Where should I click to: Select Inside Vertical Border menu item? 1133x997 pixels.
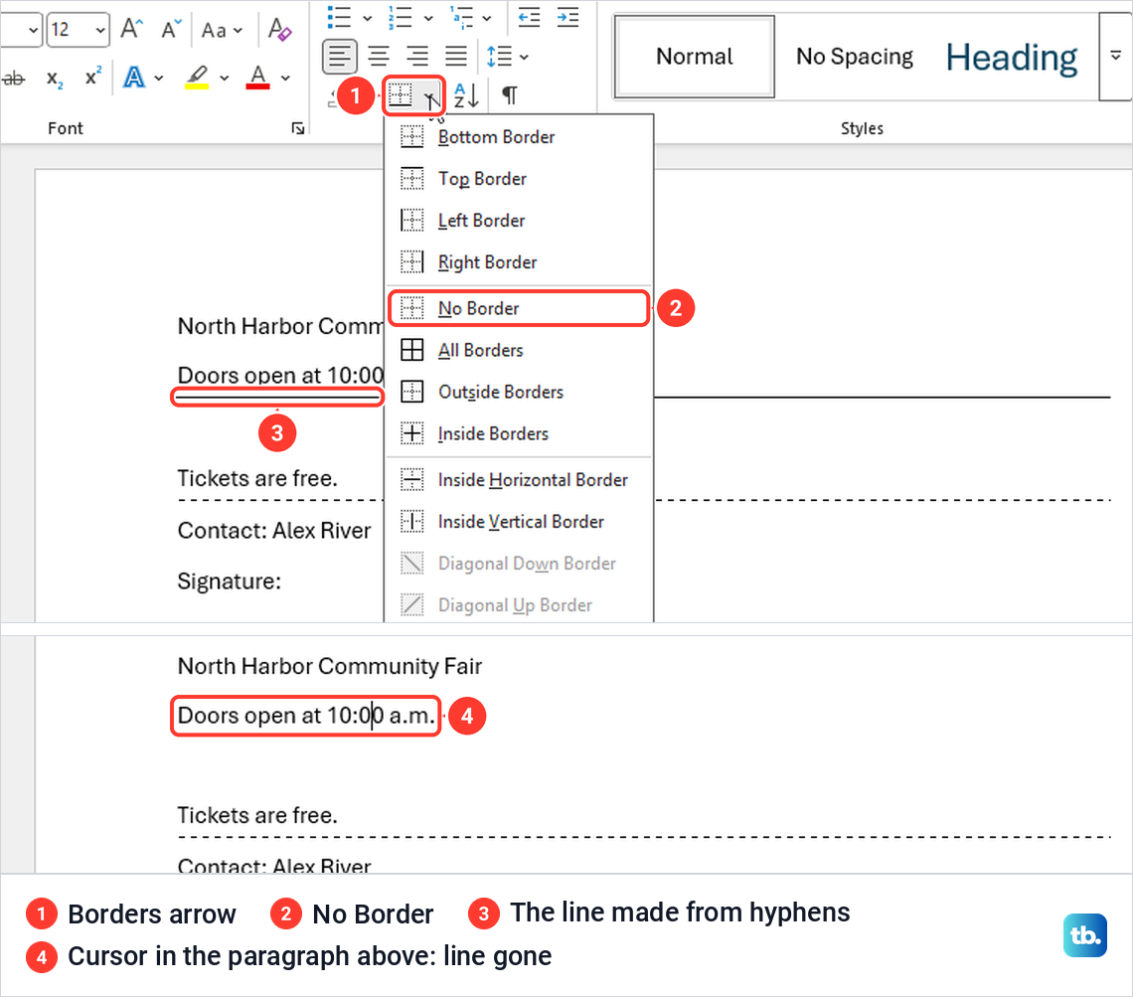519,522
